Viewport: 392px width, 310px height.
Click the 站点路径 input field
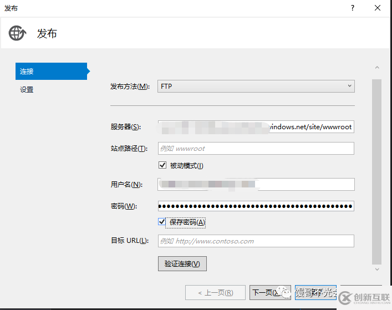pyautogui.click(x=256, y=149)
